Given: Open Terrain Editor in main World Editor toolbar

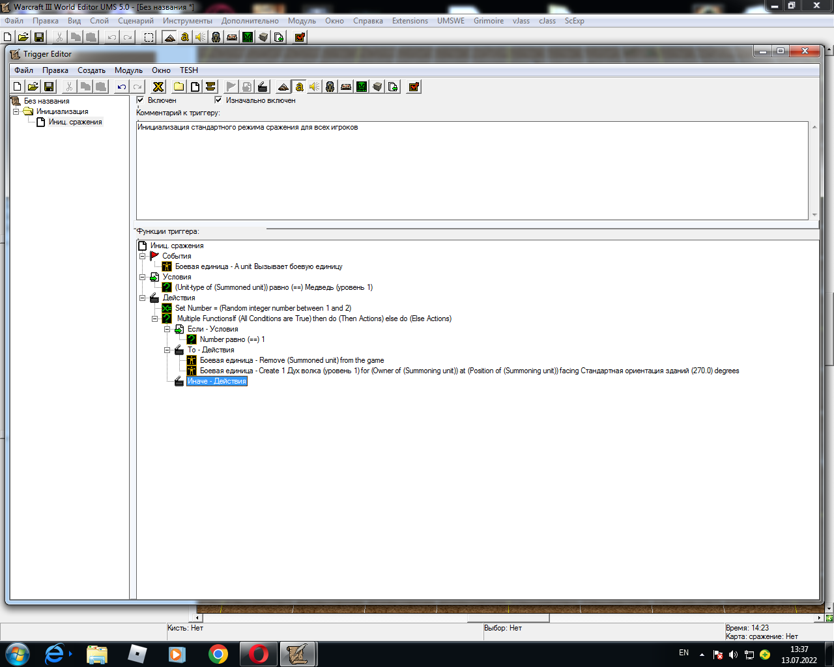Looking at the screenshot, I should point(169,37).
